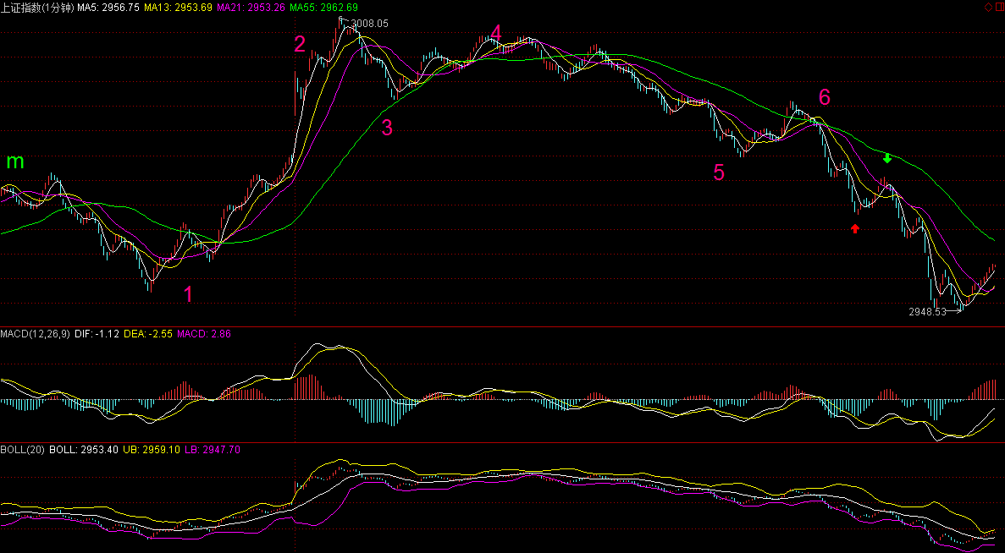The width and height of the screenshot is (1005, 553).
Task: Select the MA13: 2953.69 indicator label
Action: pos(178,7)
